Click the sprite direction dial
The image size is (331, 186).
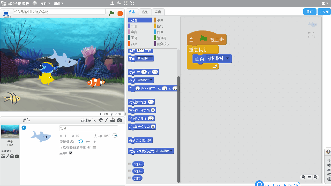pyautogui.click(x=115, y=136)
